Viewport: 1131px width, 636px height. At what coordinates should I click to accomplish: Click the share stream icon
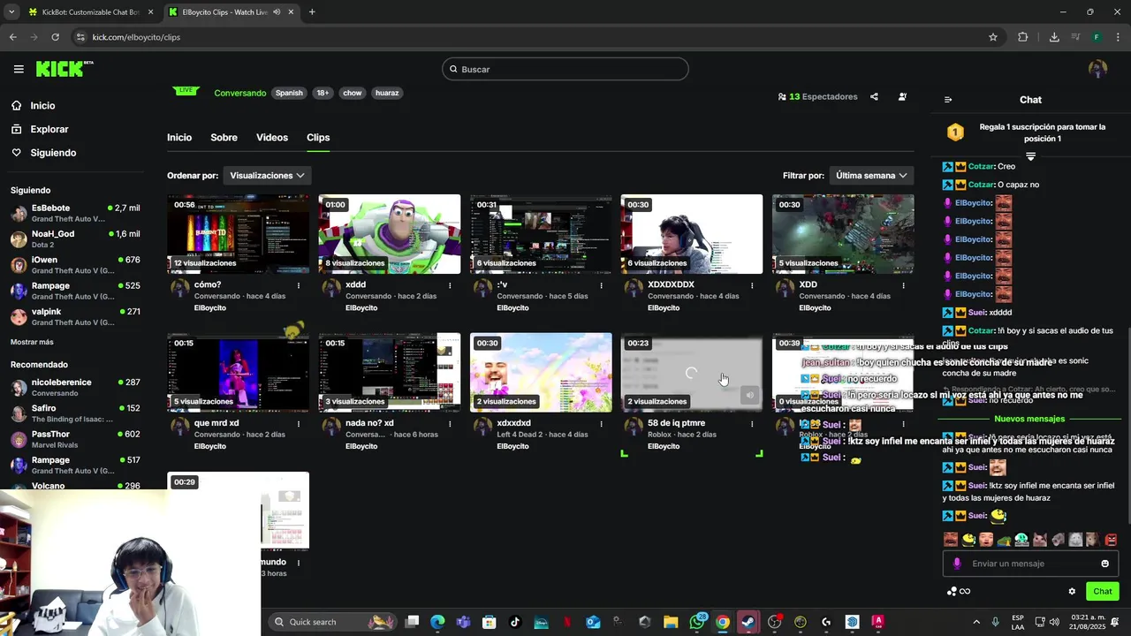874,96
